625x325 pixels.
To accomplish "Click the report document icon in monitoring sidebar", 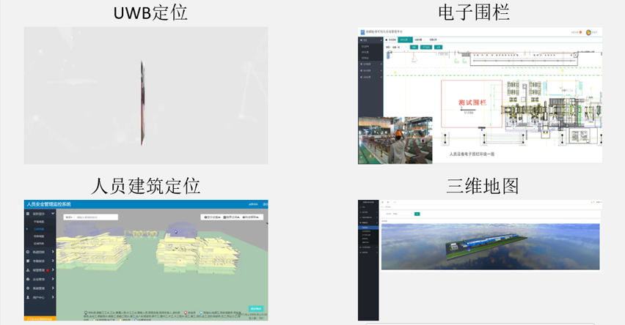I will click(x=28, y=261).
